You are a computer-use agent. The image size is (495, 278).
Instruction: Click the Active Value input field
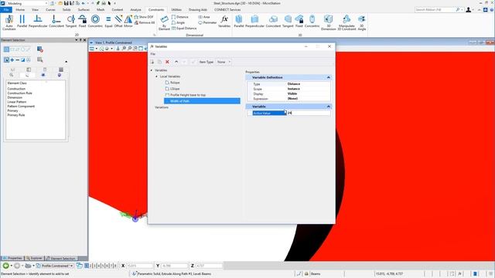[x=309, y=113]
